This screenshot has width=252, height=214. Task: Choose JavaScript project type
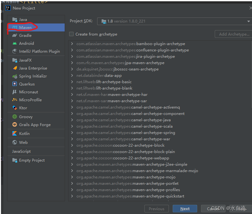[x=36, y=151]
